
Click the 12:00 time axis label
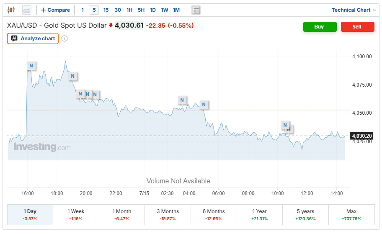pos(307,193)
